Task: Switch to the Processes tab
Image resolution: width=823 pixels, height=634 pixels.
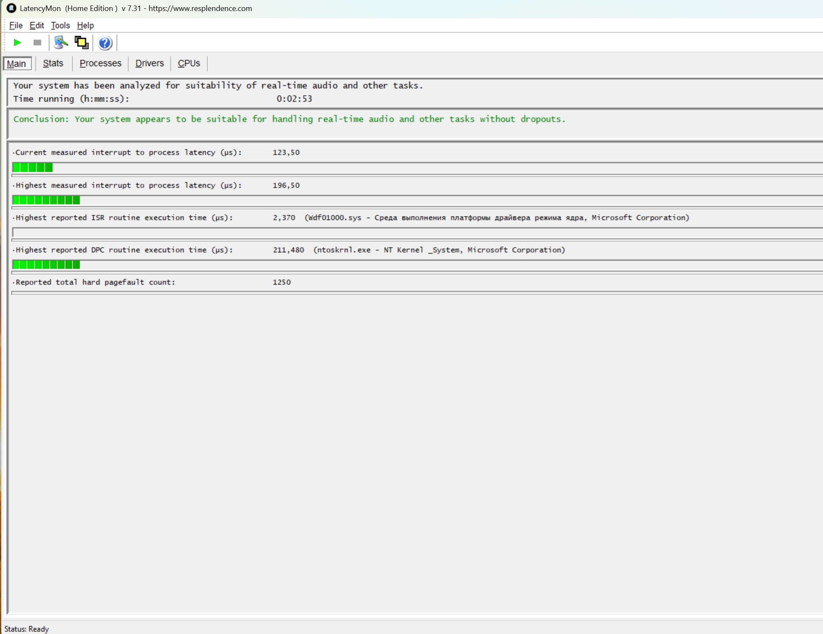Action: coord(100,63)
